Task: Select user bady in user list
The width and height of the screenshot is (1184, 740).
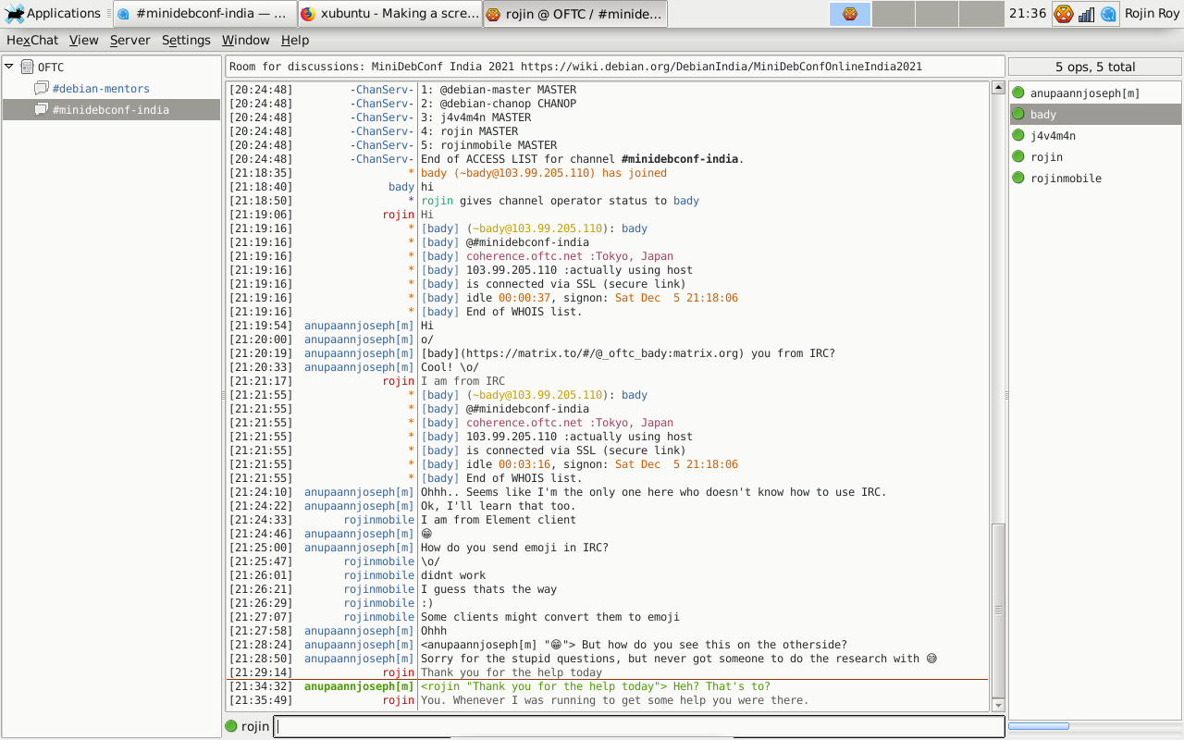Action: [x=1095, y=114]
